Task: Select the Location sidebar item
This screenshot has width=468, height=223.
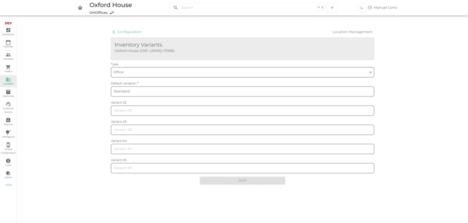Action: point(8,81)
